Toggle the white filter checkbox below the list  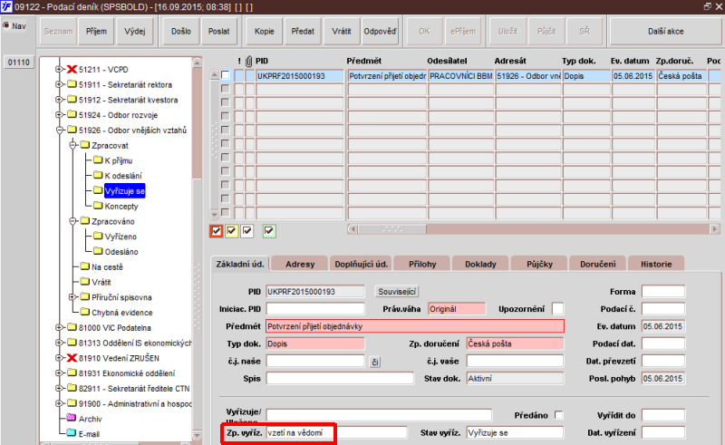pos(247,231)
